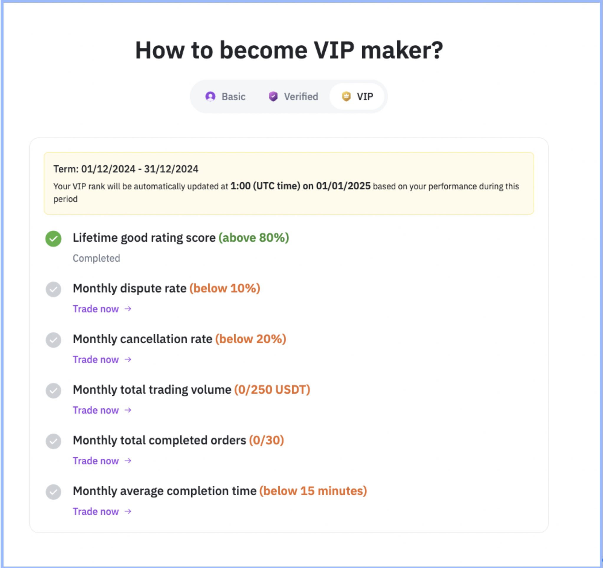
Task: Click arrow icon after Trade now under completed orders
Action: click(128, 461)
